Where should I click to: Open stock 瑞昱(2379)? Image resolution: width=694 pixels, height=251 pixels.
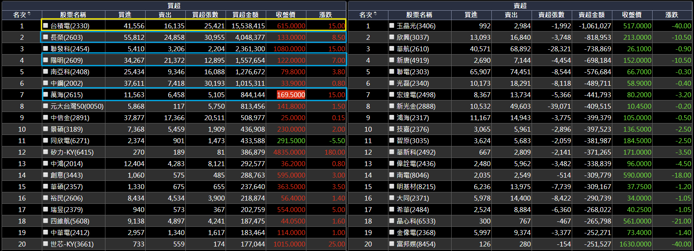[x=66, y=209]
